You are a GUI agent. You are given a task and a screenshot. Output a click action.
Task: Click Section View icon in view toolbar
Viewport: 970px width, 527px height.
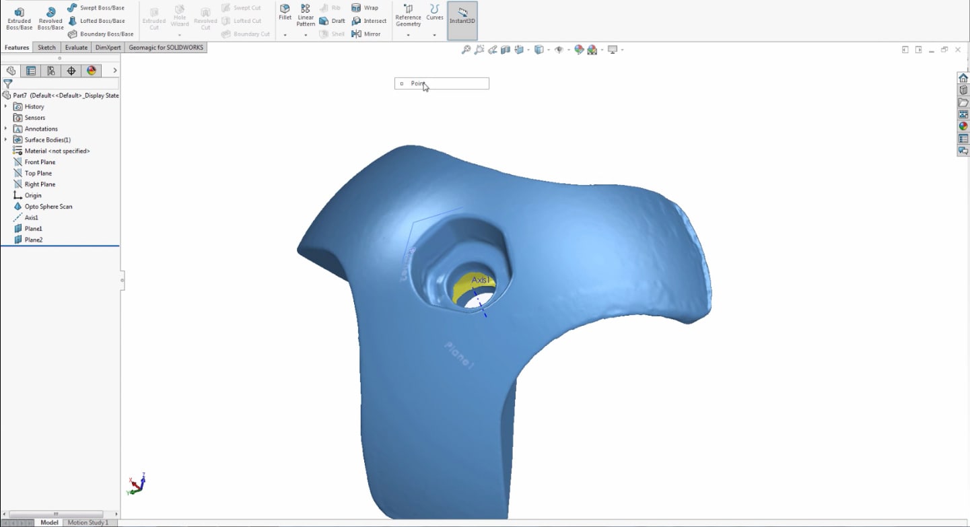point(506,50)
